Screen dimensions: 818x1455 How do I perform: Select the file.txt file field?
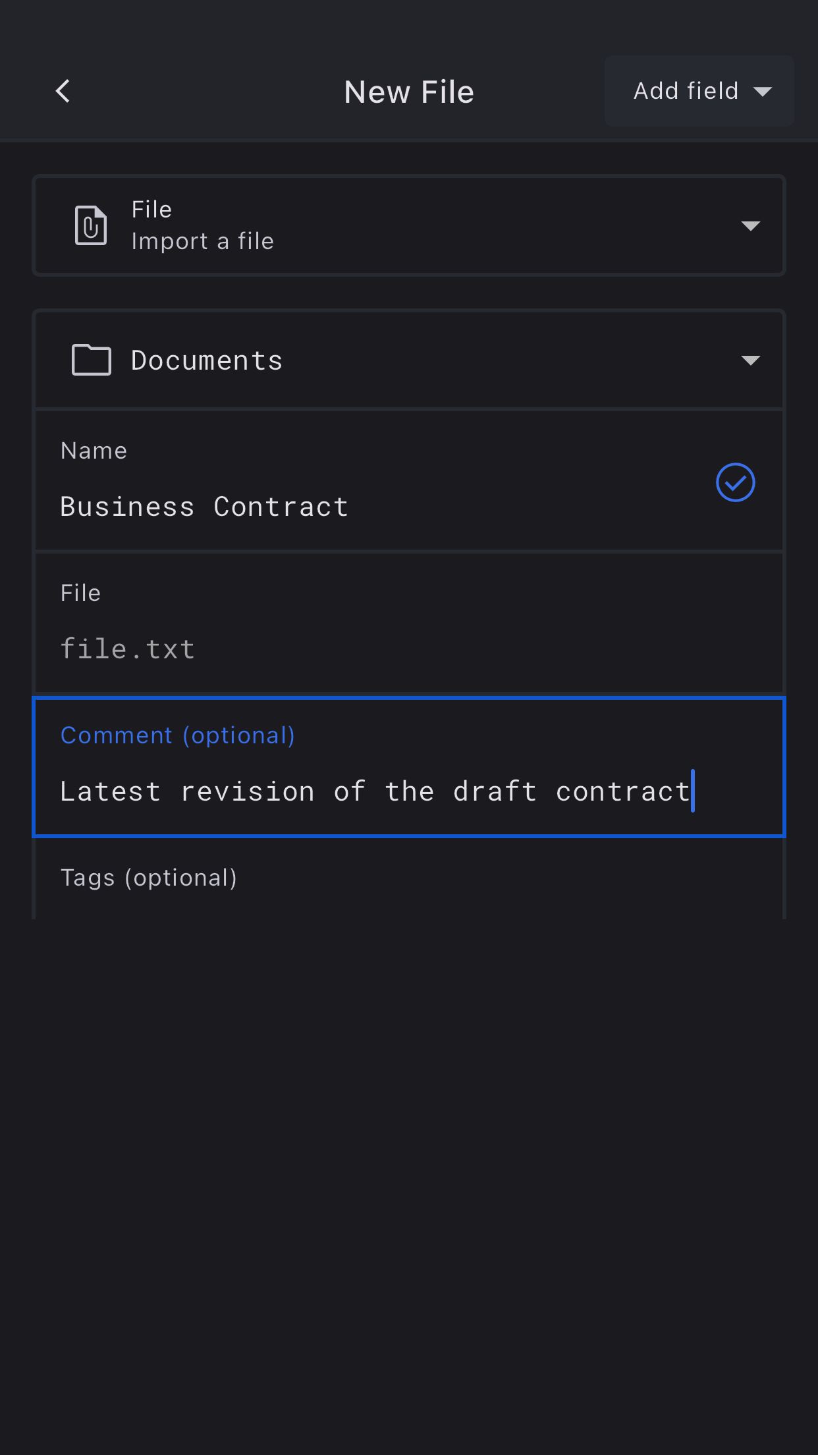[x=128, y=649]
